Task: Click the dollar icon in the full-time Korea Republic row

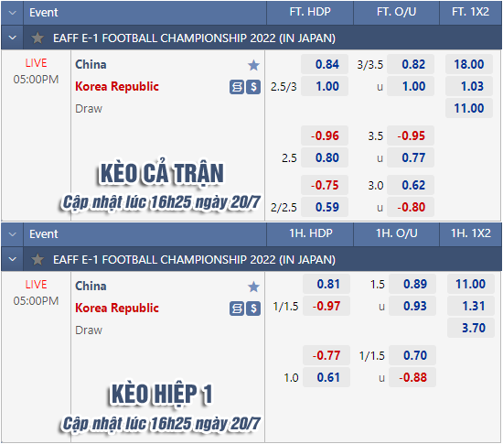Action: [253, 87]
